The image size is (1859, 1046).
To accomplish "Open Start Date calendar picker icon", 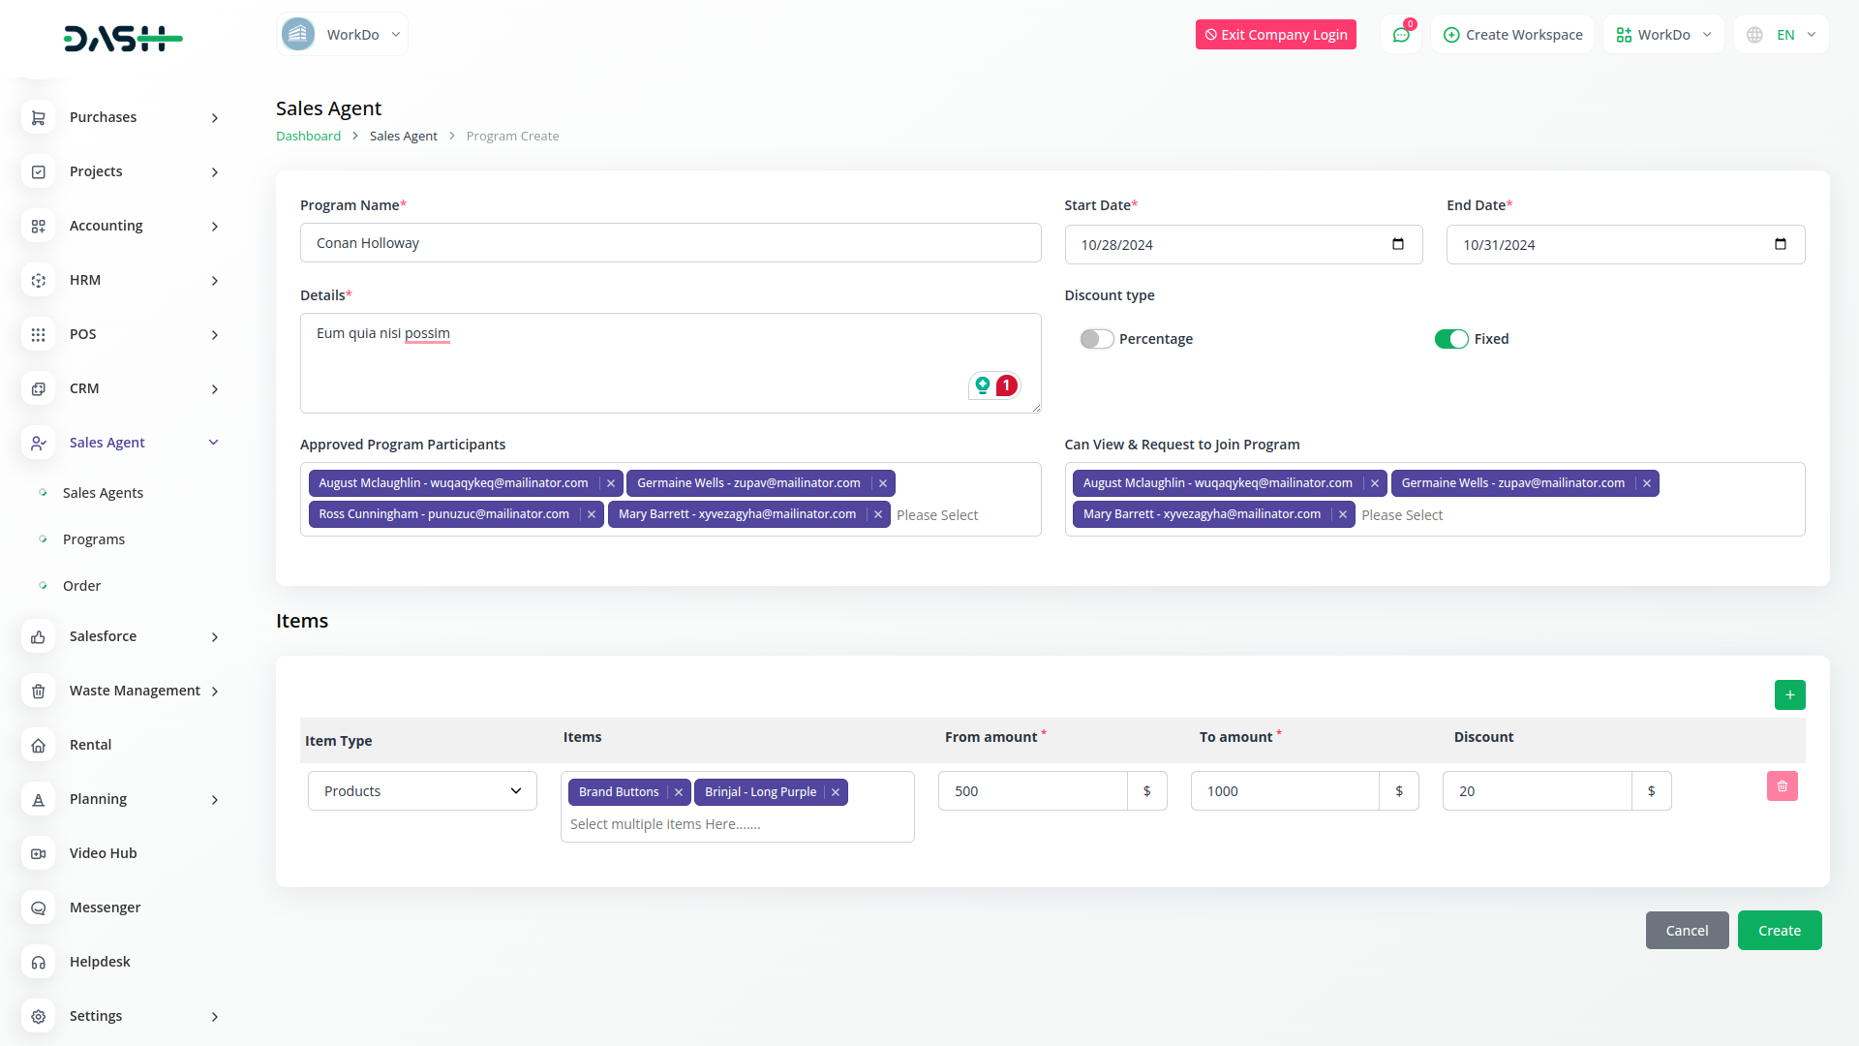I will pyautogui.click(x=1397, y=244).
